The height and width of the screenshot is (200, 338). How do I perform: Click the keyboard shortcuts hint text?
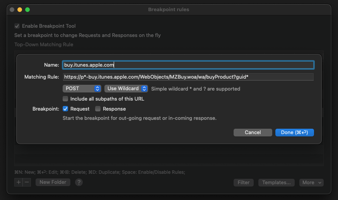coord(100,172)
